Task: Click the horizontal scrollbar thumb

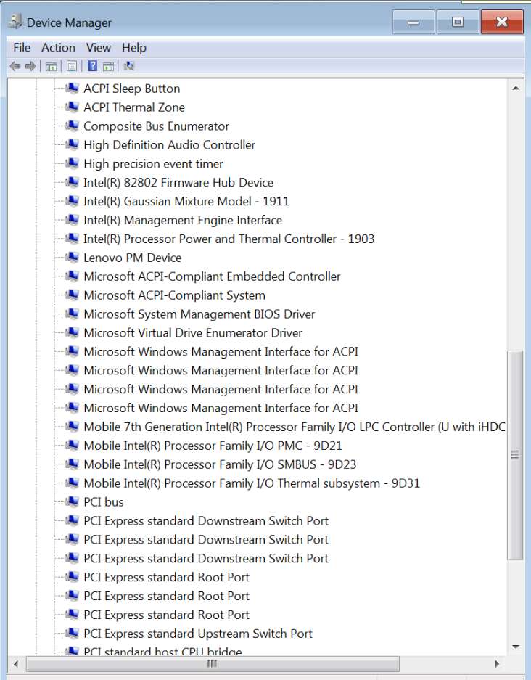Action: (213, 663)
